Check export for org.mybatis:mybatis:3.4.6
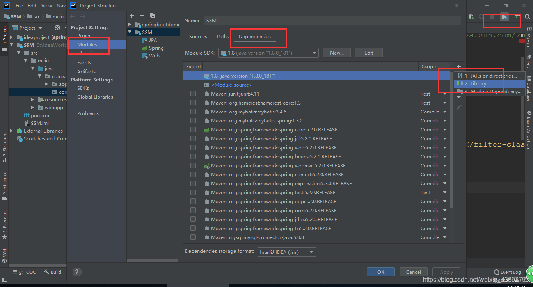The image size is (533, 287). point(193,112)
